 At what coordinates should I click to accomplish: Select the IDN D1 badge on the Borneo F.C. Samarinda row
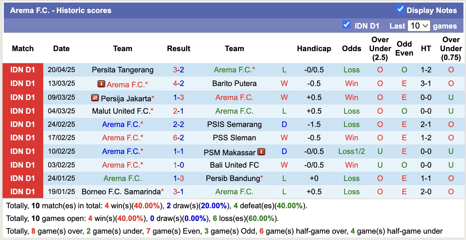[x=23, y=192]
